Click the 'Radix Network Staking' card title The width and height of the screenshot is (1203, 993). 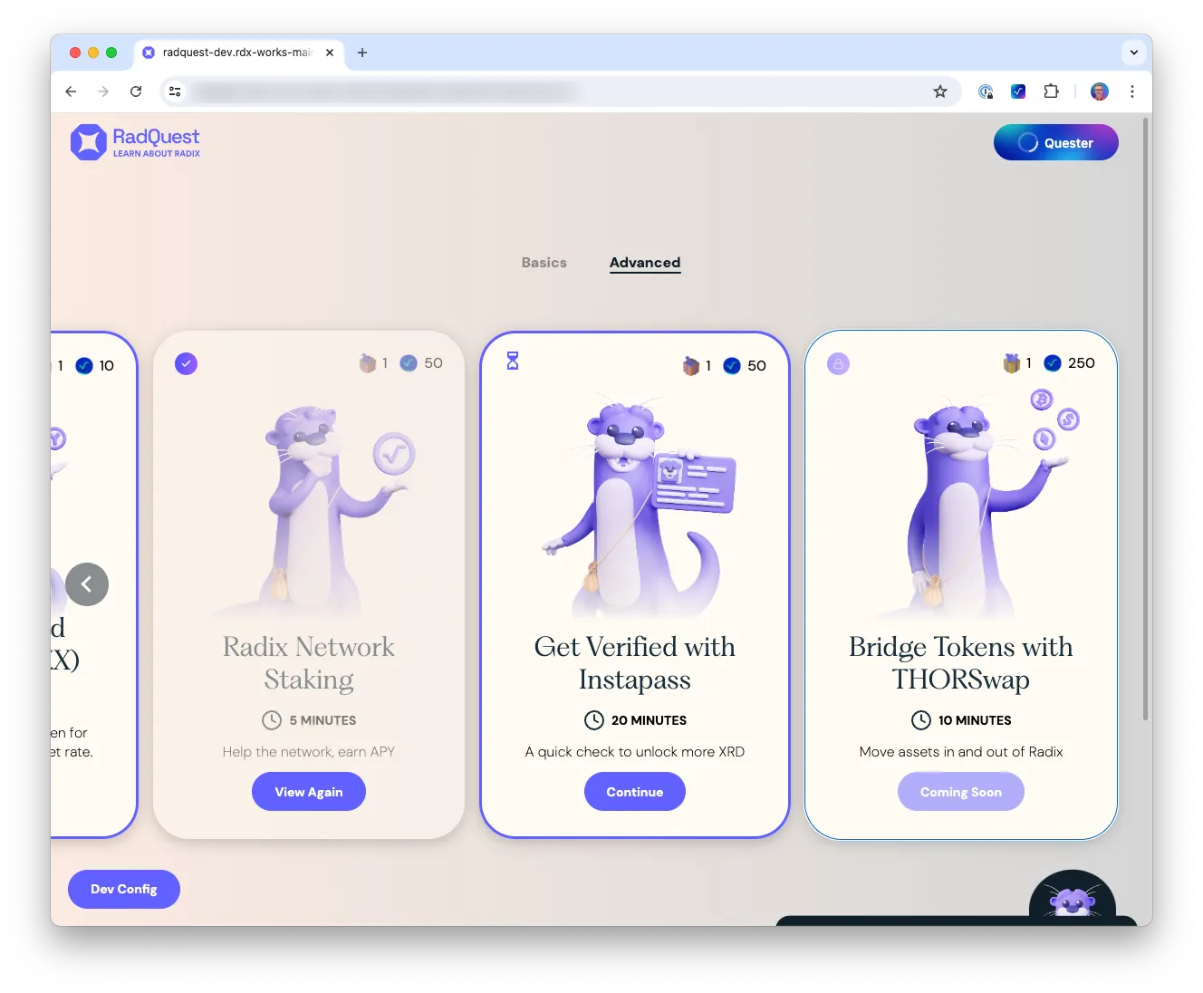(x=309, y=663)
